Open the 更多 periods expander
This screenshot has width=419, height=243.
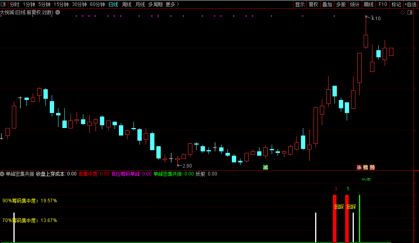tap(172, 5)
